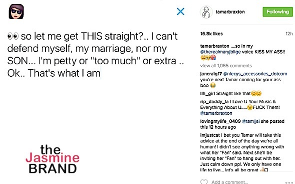Expand view all 1,065 comments

click(x=226, y=66)
